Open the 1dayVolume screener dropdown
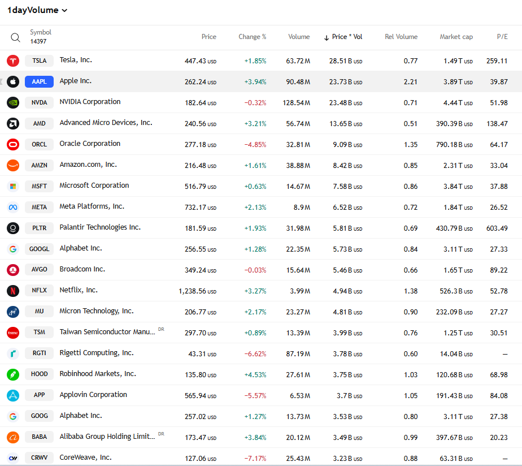The height and width of the screenshot is (466, 522). coord(37,10)
